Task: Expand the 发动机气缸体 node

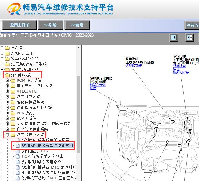Action: pos(2,53)
